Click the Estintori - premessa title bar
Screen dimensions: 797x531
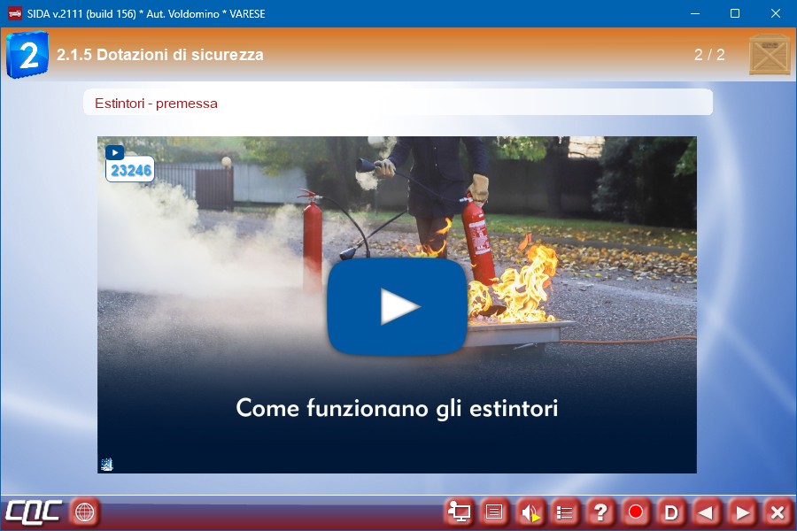(398, 103)
